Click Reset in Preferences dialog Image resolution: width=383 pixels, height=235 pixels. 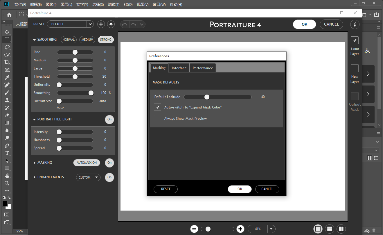(166, 189)
